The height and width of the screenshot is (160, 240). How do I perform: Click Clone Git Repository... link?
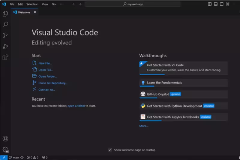click(x=53, y=83)
